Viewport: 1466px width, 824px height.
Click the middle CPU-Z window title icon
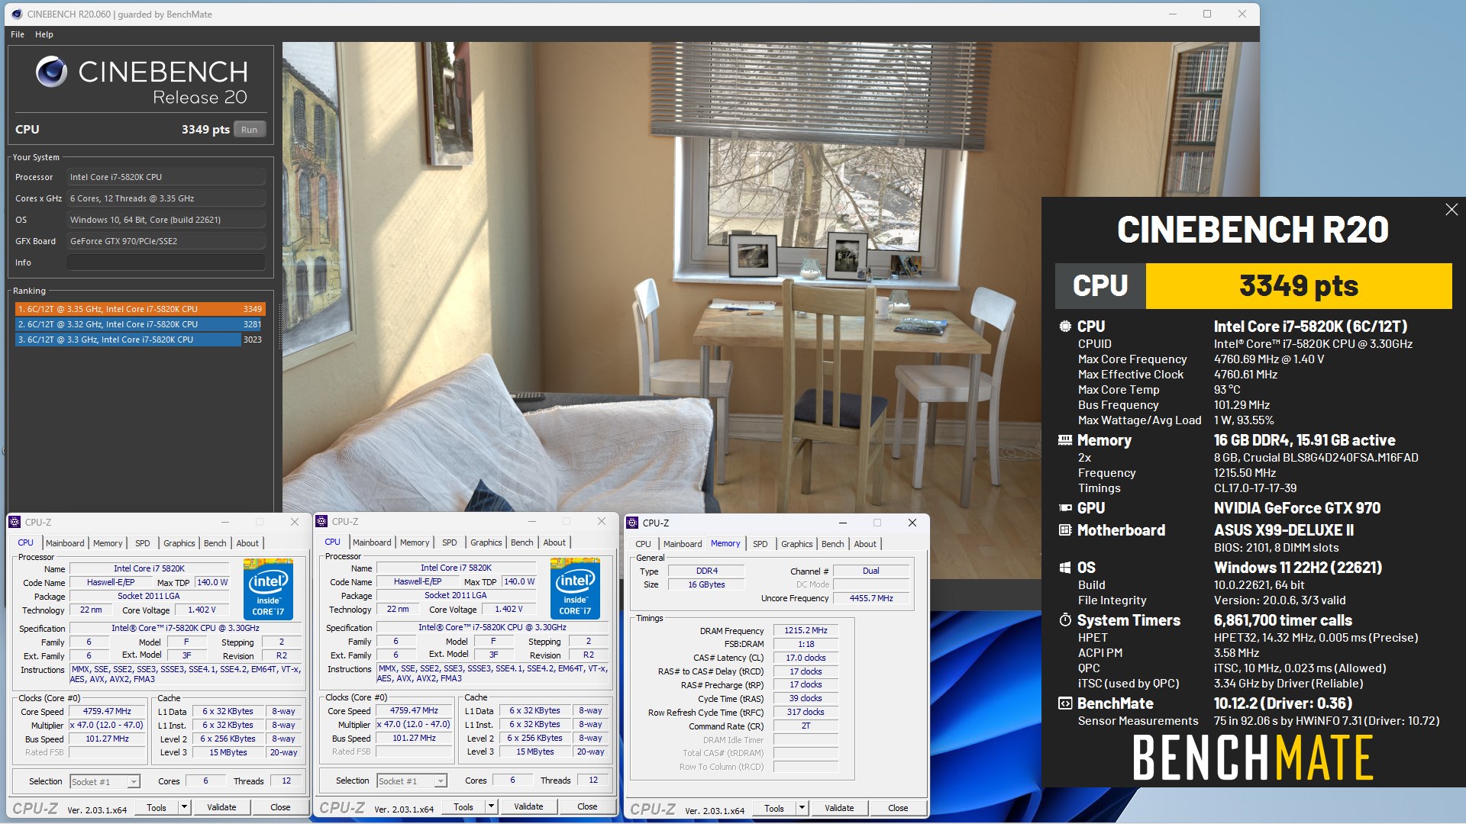pyautogui.click(x=321, y=521)
